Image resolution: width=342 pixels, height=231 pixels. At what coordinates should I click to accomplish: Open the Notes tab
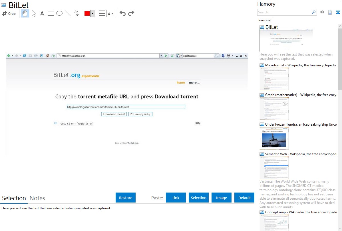tap(37, 198)
